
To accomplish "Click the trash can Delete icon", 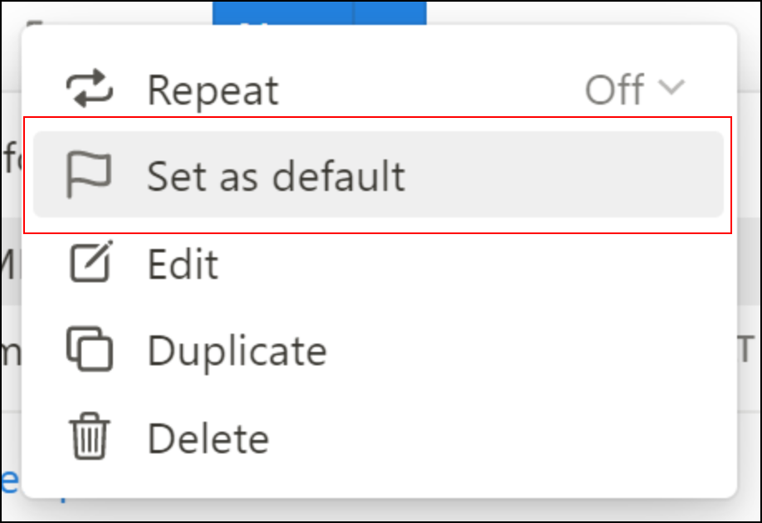I will (x=90, y=436).
